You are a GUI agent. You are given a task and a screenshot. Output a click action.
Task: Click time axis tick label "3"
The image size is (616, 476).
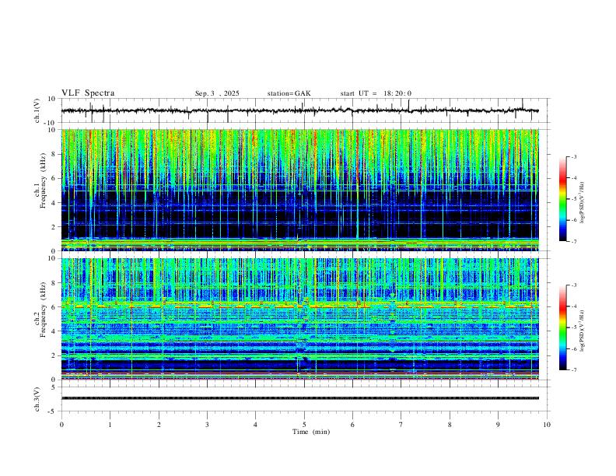[207, 425]
